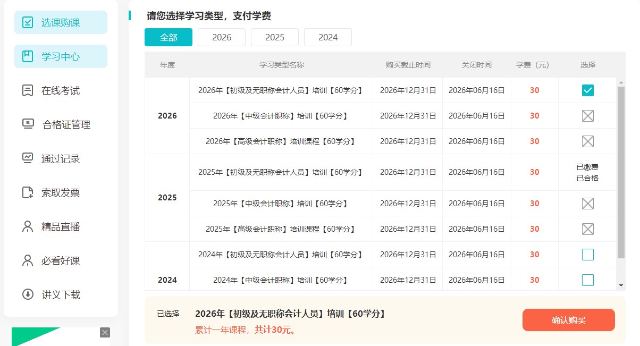Viewport: 640px width, 346px height.
Task: Click the 讲义下载 download icon
Action: click(28, 294)
